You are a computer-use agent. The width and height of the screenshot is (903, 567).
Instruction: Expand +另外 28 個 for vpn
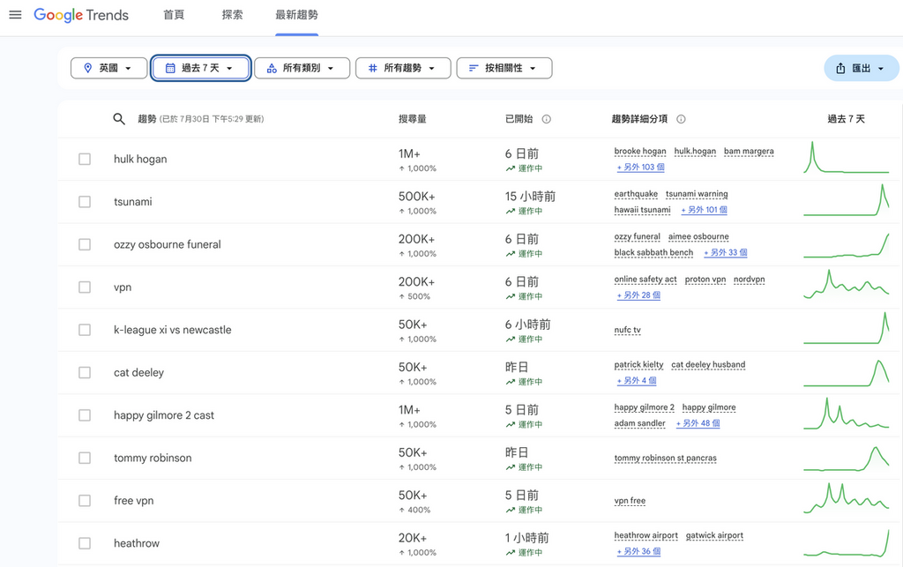pos(638,295)
